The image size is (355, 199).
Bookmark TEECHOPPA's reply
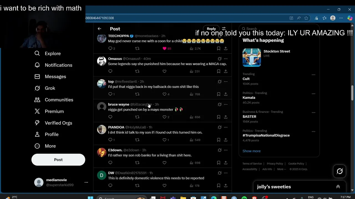(219, 48)
